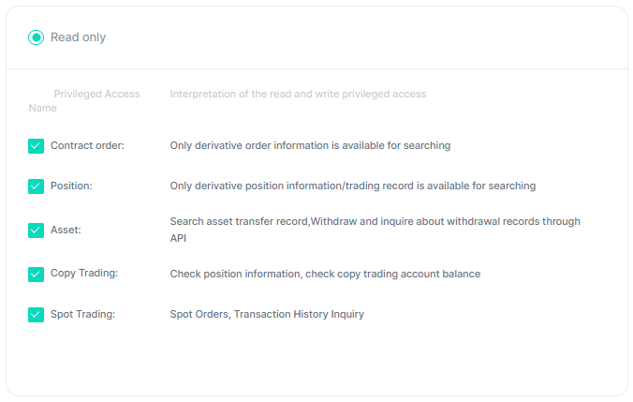The width and height of the screenshot is (633, 402).
Task: Click the Spot Orders, Transaction History text
Action: [267, 314]
